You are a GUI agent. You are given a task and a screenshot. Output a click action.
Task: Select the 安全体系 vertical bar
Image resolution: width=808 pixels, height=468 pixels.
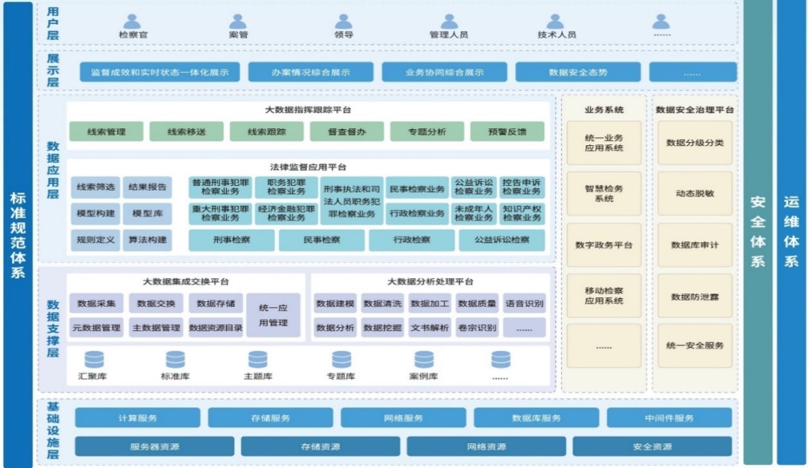758,231
